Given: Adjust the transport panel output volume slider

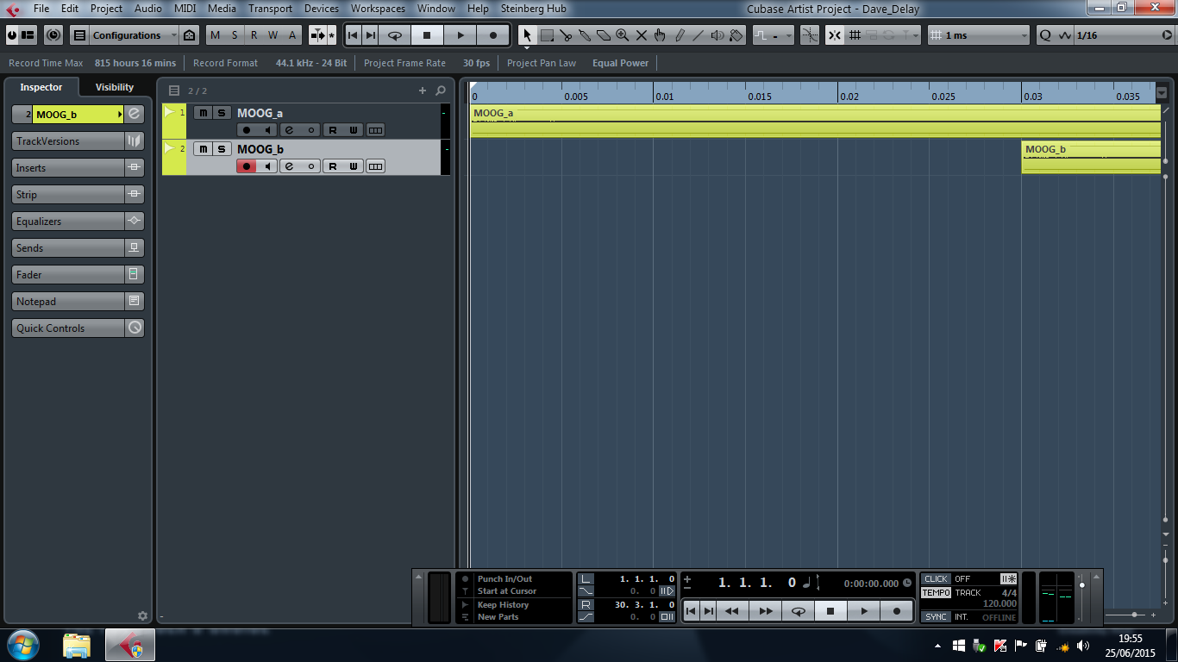Looking at the screenshot, I should point(1083,588).
